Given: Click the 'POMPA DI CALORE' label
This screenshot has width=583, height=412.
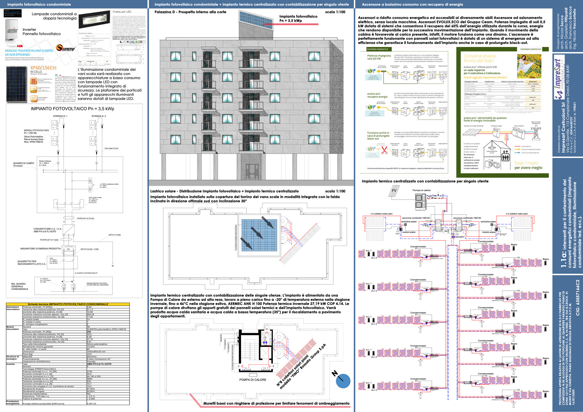Looking at the screenshot, I should (253, 380).
